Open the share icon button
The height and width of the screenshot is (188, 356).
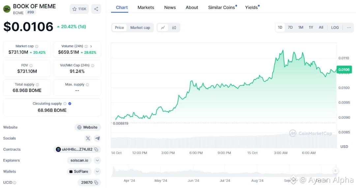[x=96, y=9]
